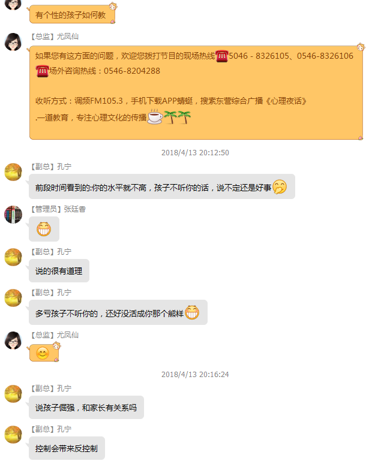This screenshot has width=366, height=464.
Task: Click the sender name 【管理员】张廷香
Action: pos(58,209)
